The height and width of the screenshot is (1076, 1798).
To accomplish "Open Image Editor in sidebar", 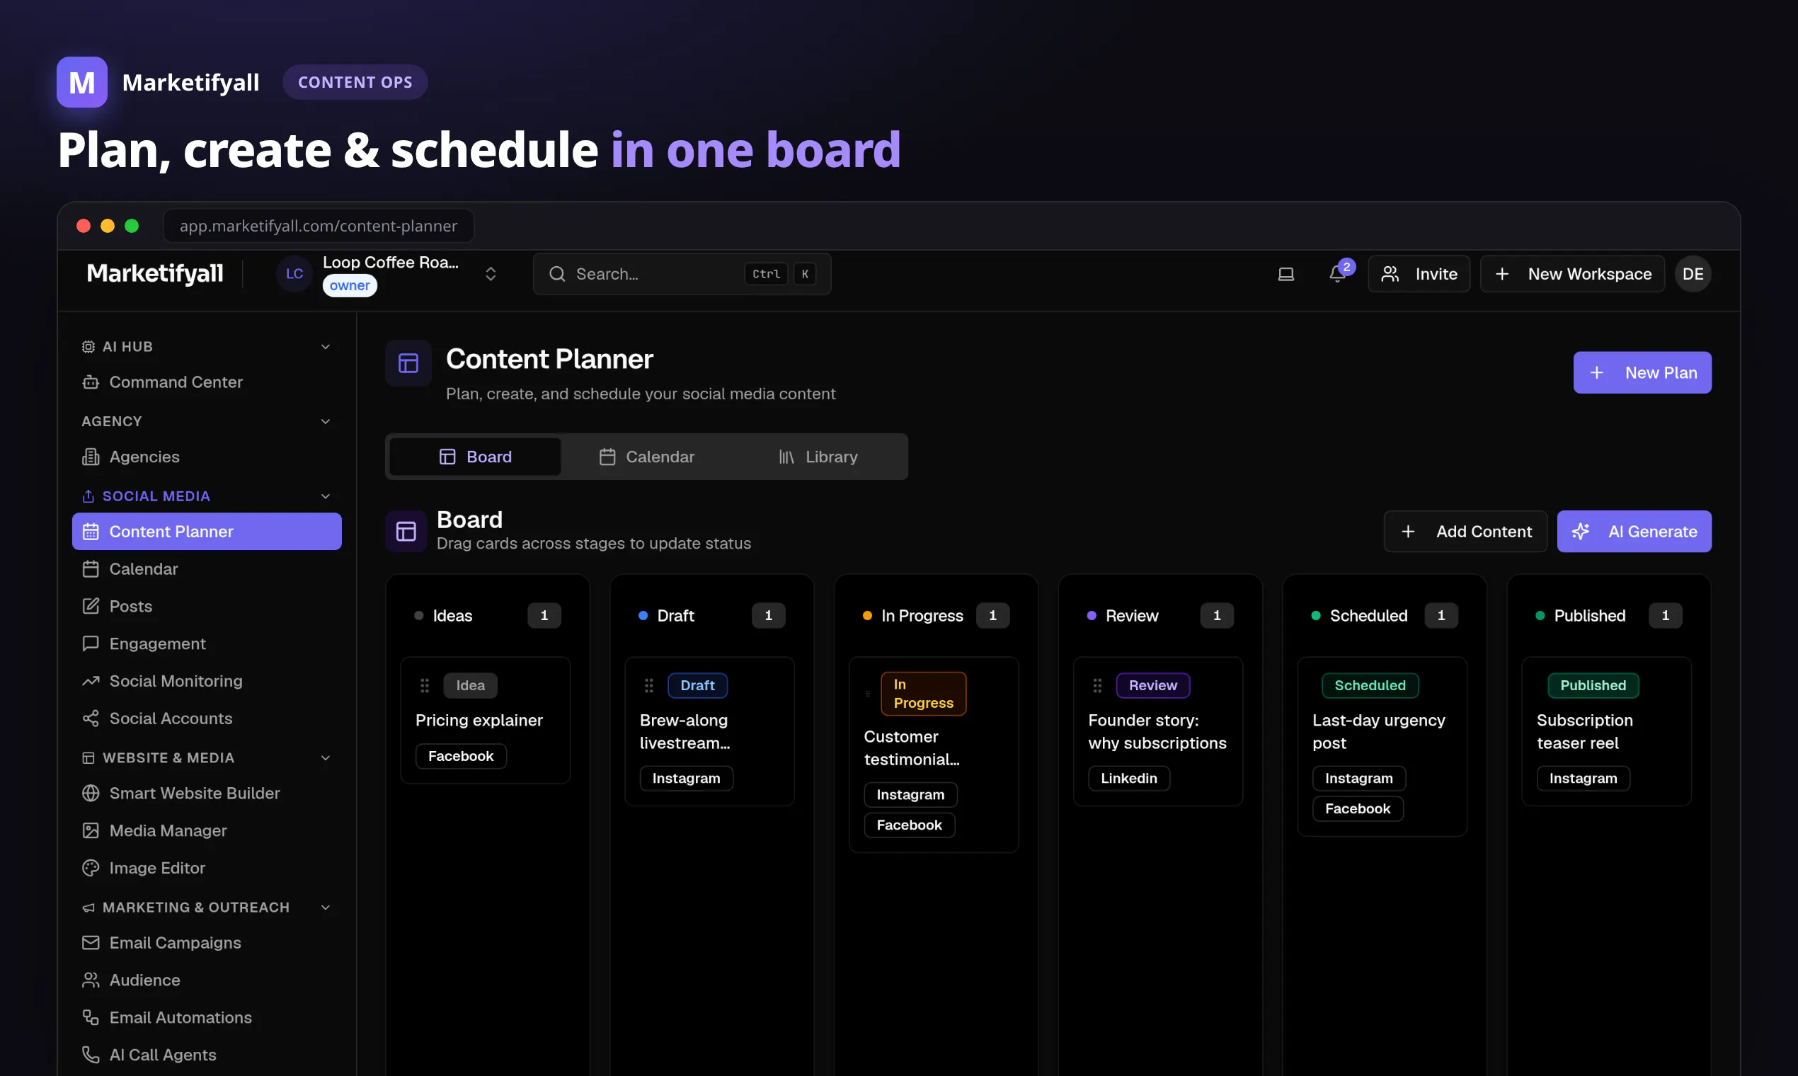I will (207, 868).
